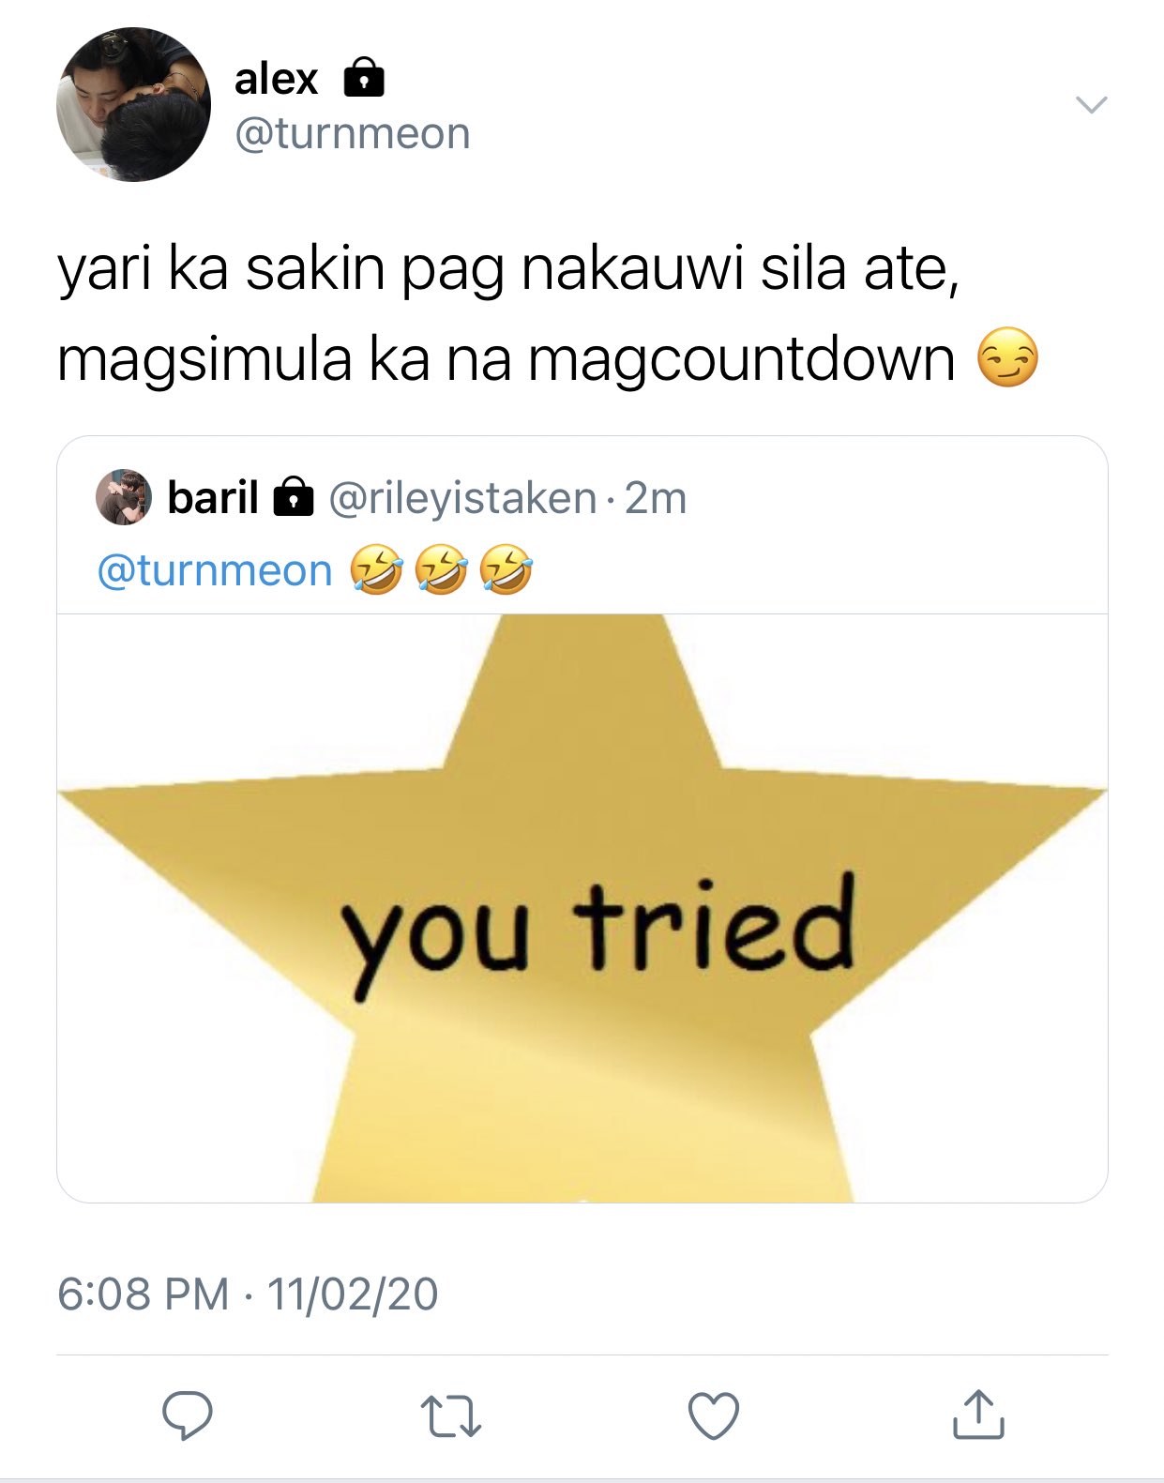Open the reply speech bubble icon

click(x=188, y=1415)
